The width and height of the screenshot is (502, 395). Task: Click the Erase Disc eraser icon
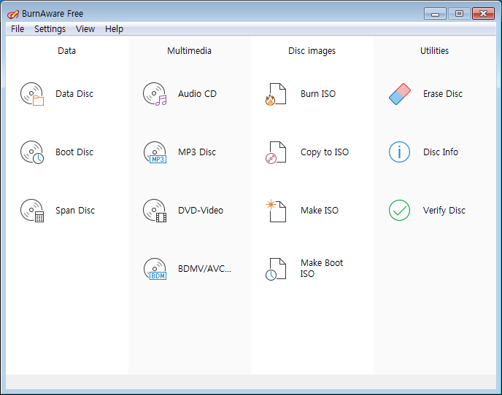click(400, 94)
